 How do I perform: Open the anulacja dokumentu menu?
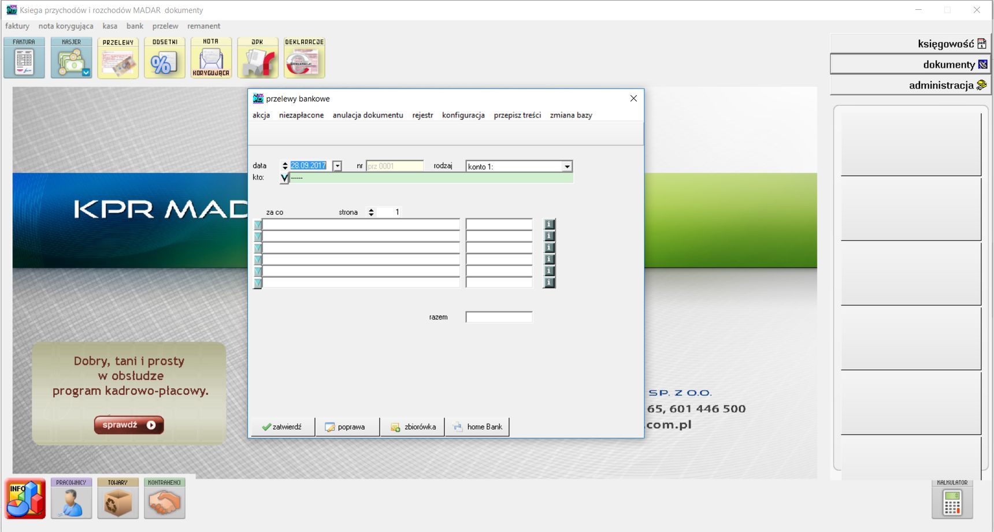click(368, 115)
